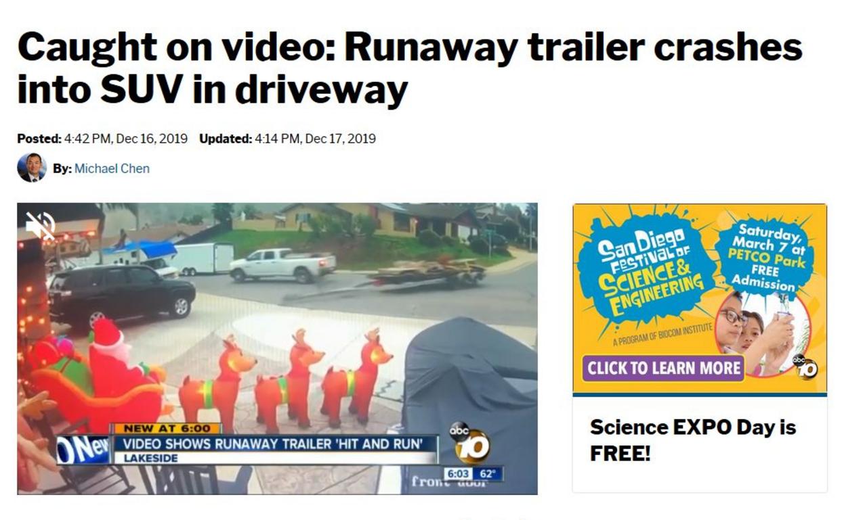This screenshot has width=863, height=520.
Task: Play the runaway trailer news video
Action: pyautogui.click(x=277, y=348)
